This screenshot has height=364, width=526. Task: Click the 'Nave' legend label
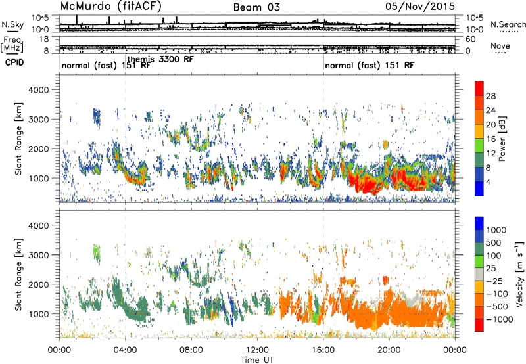(500, 45)
